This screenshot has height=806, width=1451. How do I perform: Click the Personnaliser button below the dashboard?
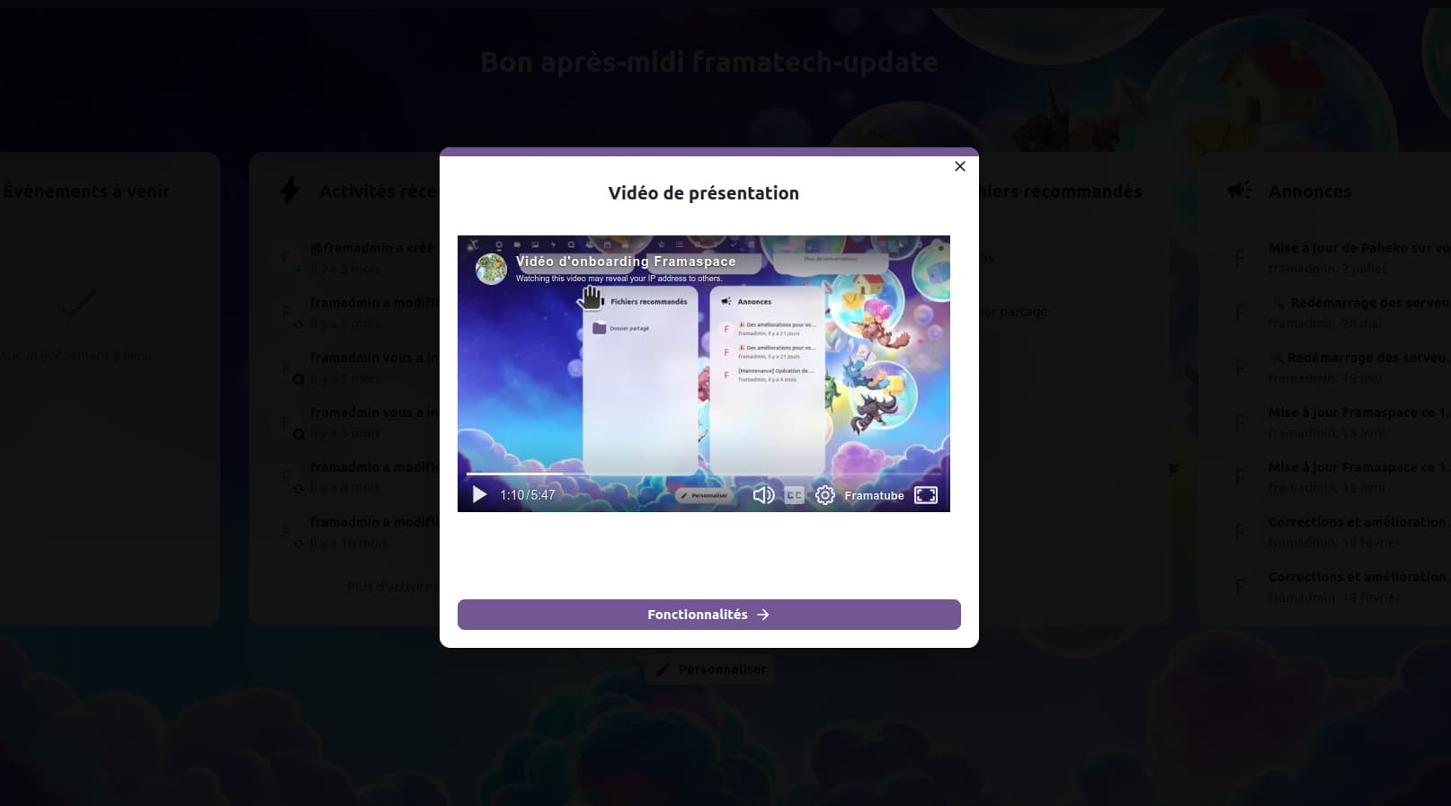(709, 669)
